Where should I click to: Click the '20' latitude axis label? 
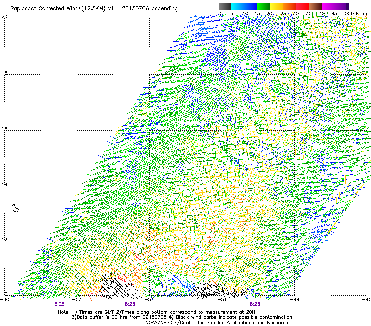(4, 17)
